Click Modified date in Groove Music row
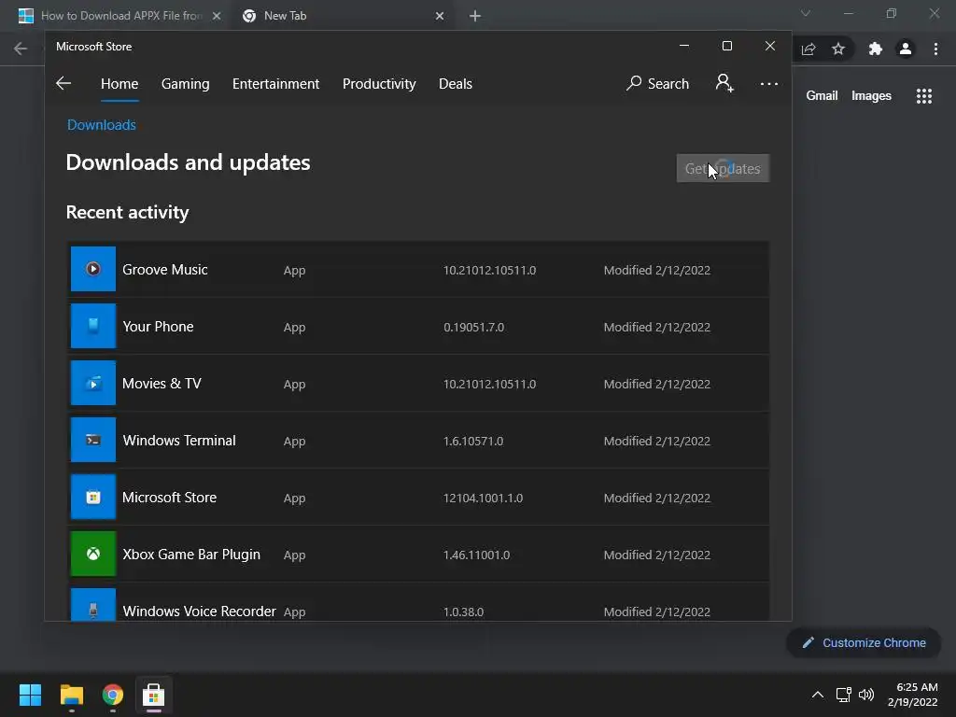The height and width of the screenshot is (717, 956). (x=656, y=270)
